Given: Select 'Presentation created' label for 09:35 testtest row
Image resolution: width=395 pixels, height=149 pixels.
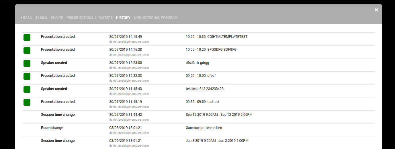Looking at the screenshot, I should (x=58, y=102).
